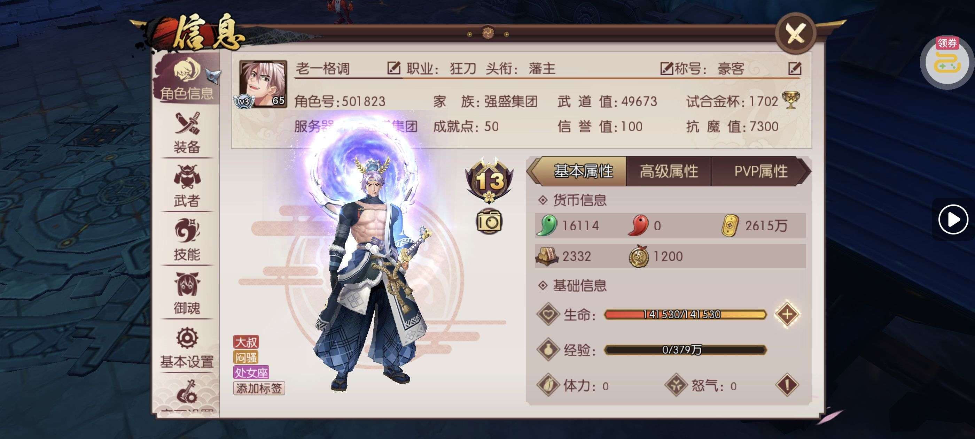Click the white circular play button

(x=953, y=219)
